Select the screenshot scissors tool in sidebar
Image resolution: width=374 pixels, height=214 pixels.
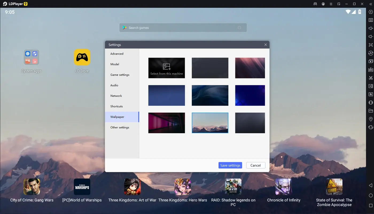(370, 78)
